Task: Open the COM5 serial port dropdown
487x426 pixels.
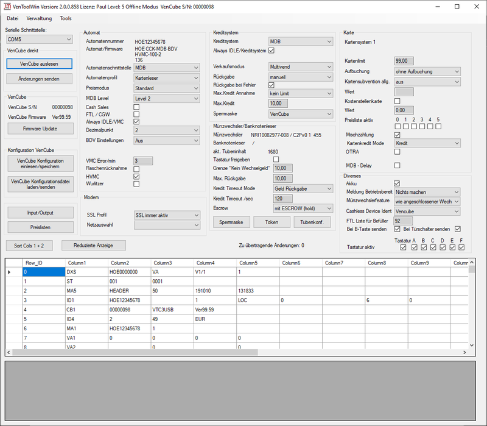Action: pyautogui.click(x=40, y=39)
